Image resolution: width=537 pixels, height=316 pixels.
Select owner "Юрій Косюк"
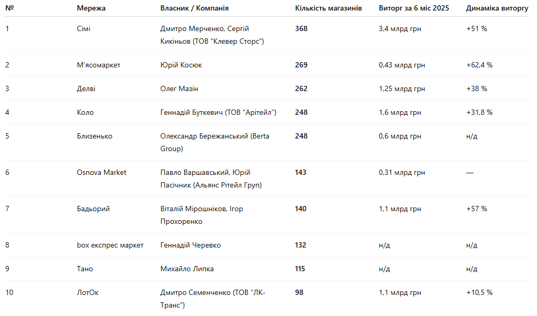pos(181,65)
